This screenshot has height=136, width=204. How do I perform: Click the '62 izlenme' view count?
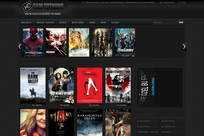(x=65, y=105)
